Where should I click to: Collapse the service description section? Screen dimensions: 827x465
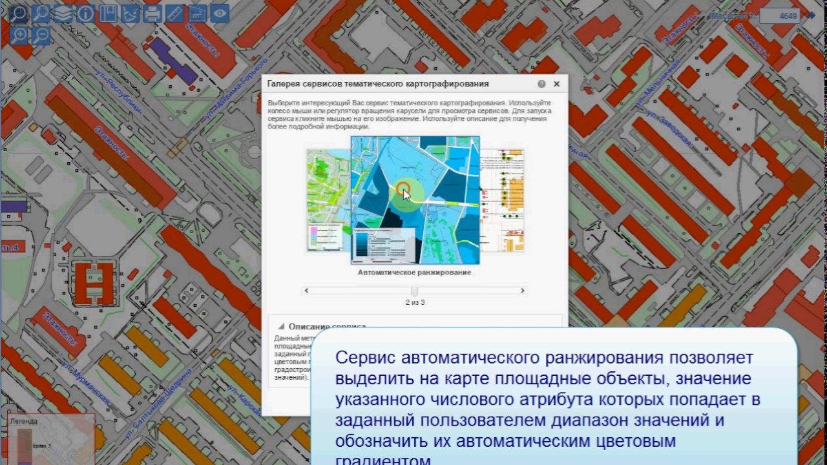tap(282, 327)
